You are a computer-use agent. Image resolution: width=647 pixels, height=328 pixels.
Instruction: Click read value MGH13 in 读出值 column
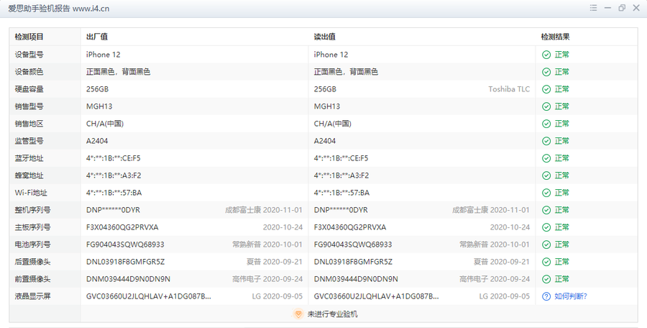[327, 106]
